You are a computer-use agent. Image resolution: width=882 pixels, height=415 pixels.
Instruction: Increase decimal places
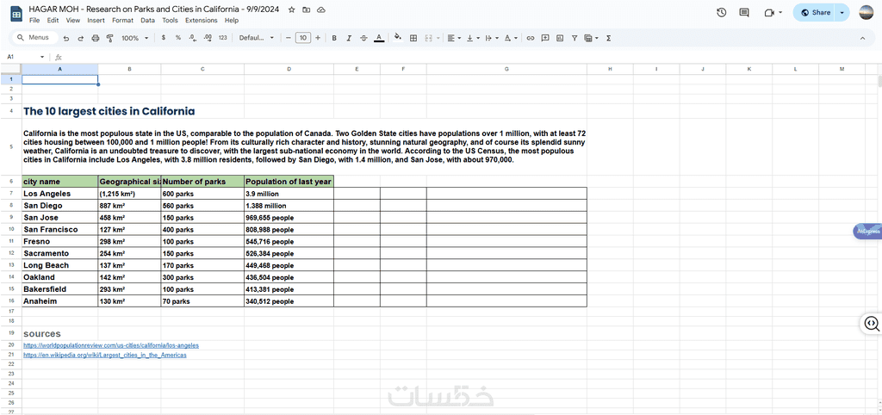tap(208, 38)
